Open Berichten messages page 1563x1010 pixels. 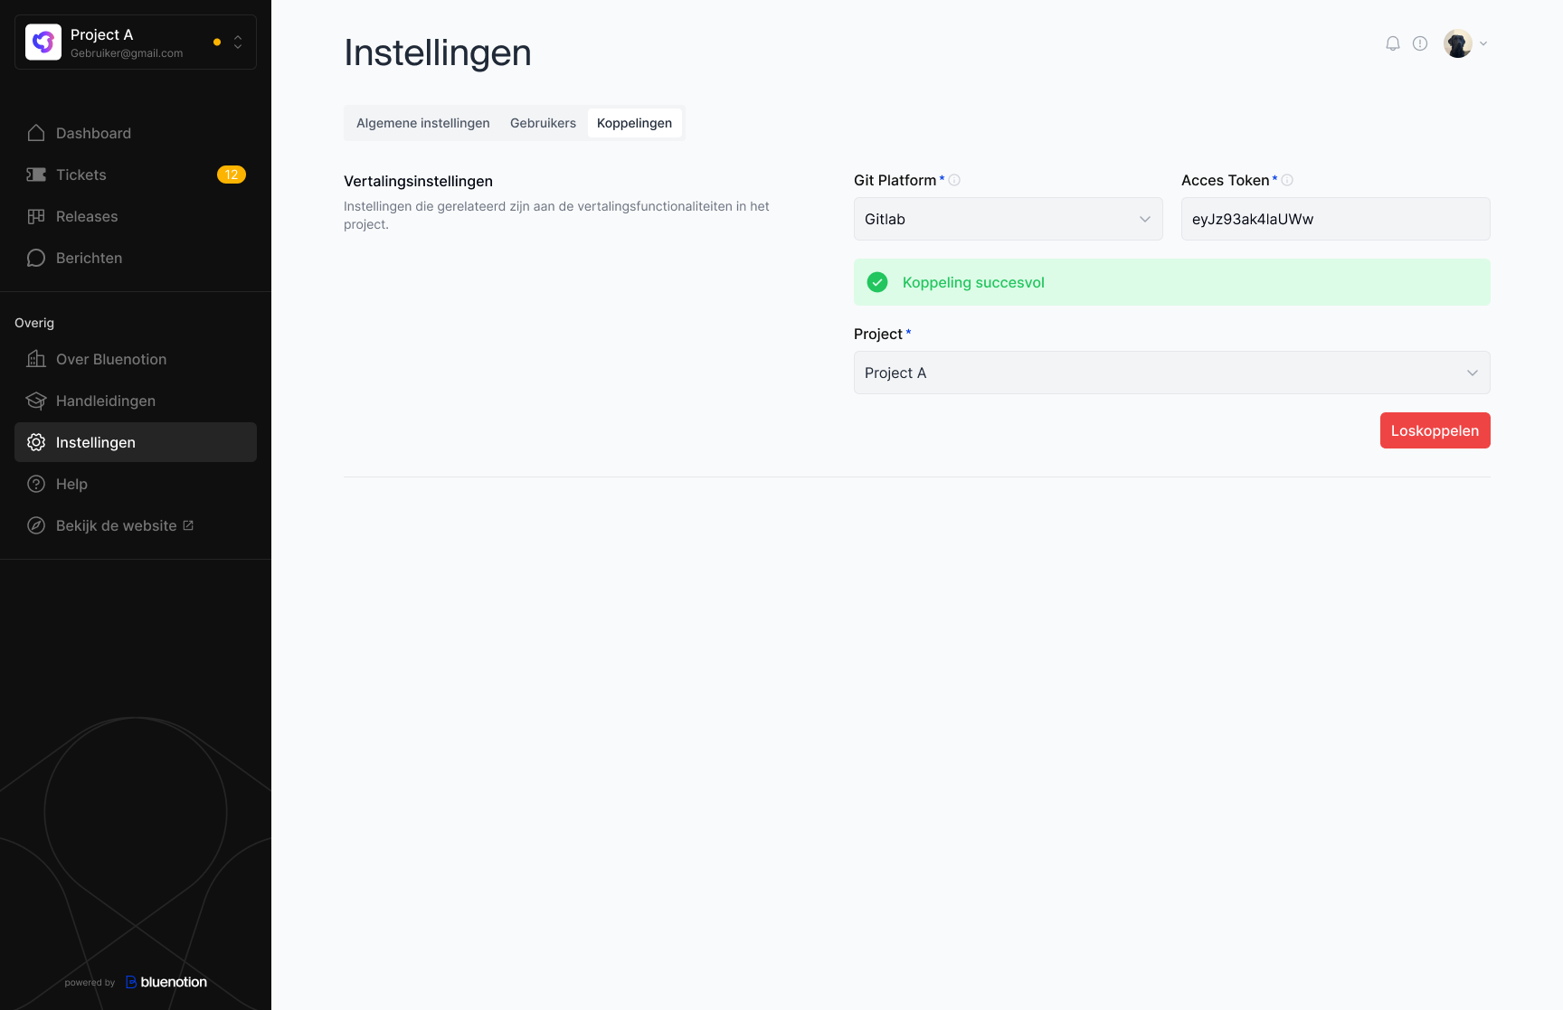[x=89, y=258]
